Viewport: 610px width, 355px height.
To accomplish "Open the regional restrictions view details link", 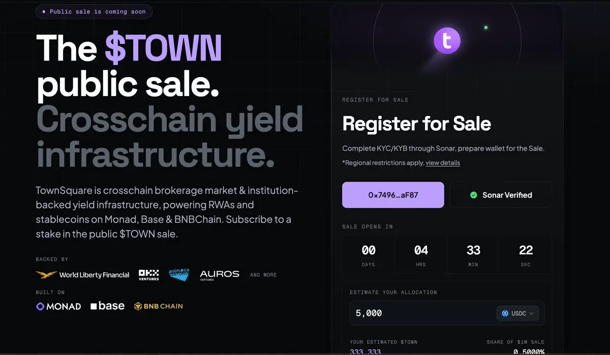I will coord(443,163).
